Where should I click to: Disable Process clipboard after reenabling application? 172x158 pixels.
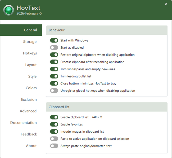[x=54, y=62]
